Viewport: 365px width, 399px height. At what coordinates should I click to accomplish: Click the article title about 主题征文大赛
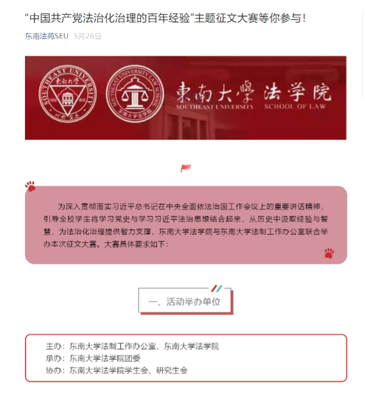coord(165,19)
